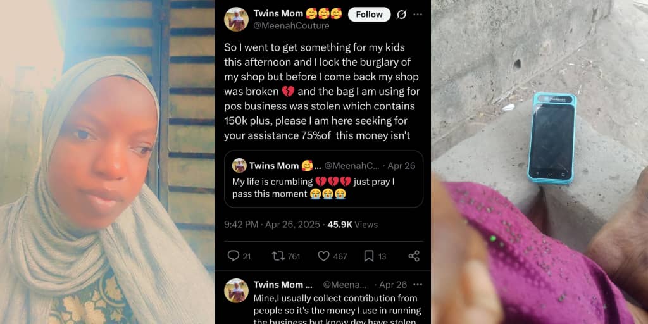
Task: Click the quoted tweet's small avatar
Action: pyautogui.click(x=239, y=166)
